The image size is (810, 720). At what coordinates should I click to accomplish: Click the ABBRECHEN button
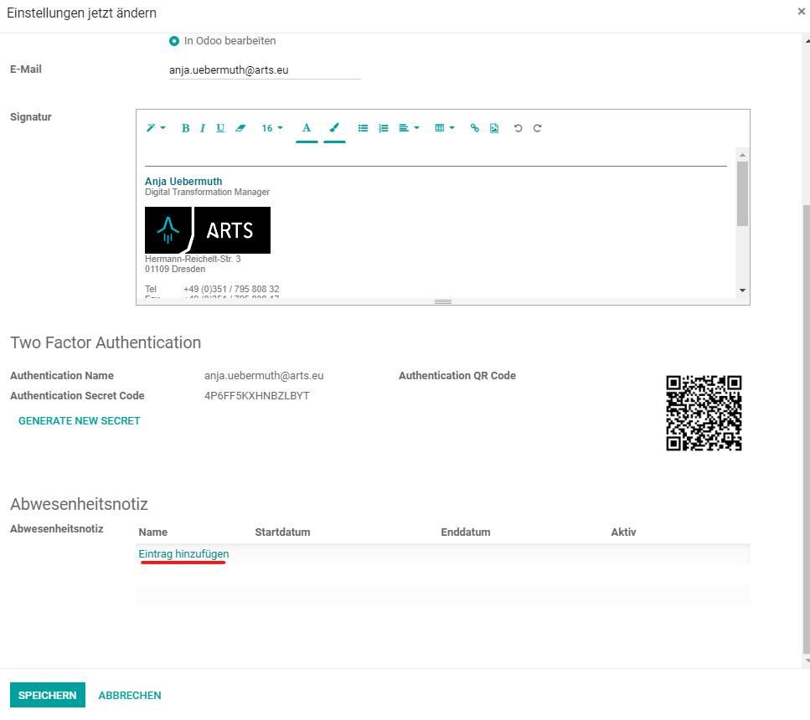click(130, 695)
